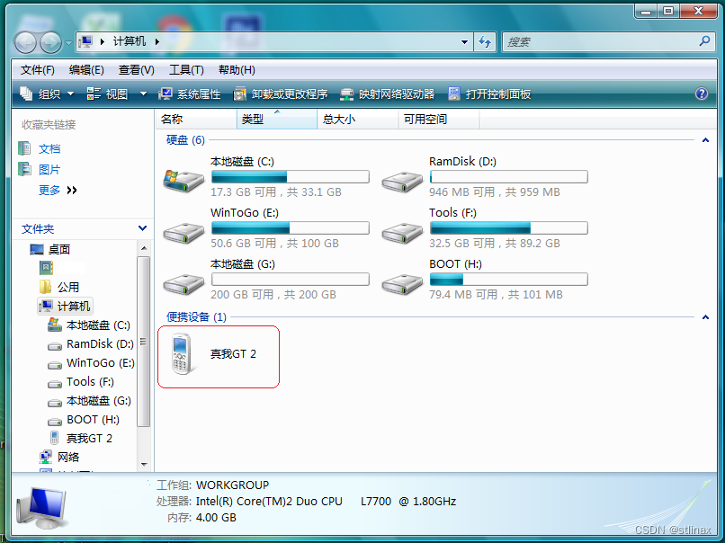Go forward with the Forward arrow button
This screenshot has width=725, height=543.
pyautogui.click(x=50, y=42)
